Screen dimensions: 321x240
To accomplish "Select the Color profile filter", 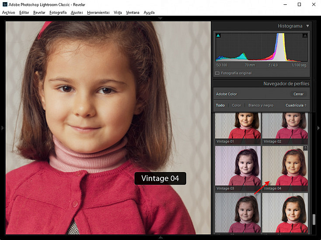I will click(237, 106).
